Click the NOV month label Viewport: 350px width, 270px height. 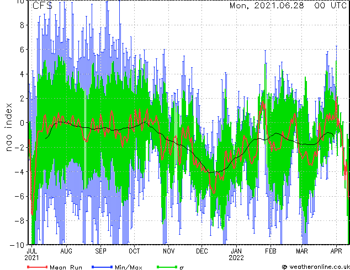click(169, 251)
